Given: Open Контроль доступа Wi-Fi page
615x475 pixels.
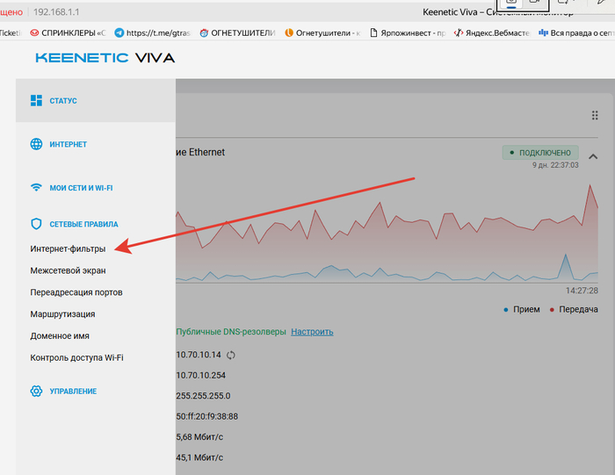Looking at the screenshot, I should tap(76, 357).
